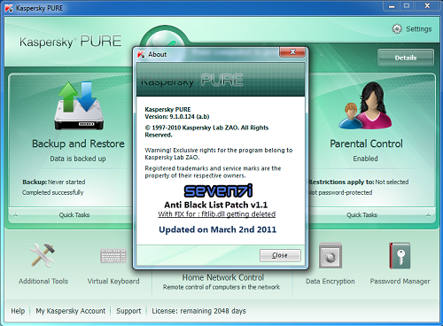Screen dimensions: 443x326
Task: Click 'Anti Black List Patch v1.1' text
Action: click(x=216, y=205)
